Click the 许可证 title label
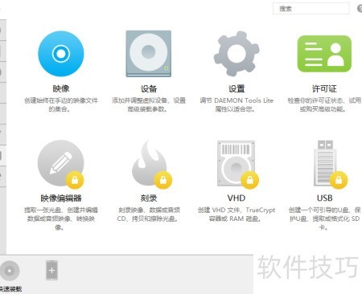Viewport: 362px width, 294px height. 324,88
